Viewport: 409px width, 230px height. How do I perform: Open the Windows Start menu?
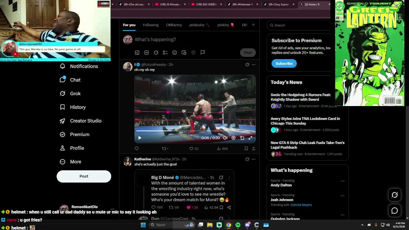(x=143, y=225)
